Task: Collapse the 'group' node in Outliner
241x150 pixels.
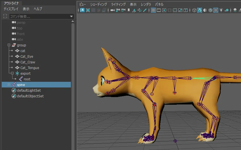Action: 9,45
